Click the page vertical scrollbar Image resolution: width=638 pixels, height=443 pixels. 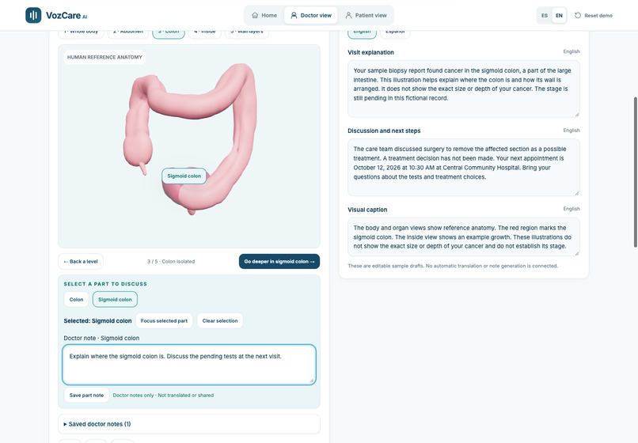pyautogui.click(x=635, y=172)
